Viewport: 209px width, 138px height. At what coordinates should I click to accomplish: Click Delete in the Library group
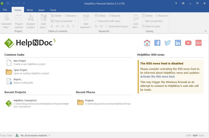[147, 16]
